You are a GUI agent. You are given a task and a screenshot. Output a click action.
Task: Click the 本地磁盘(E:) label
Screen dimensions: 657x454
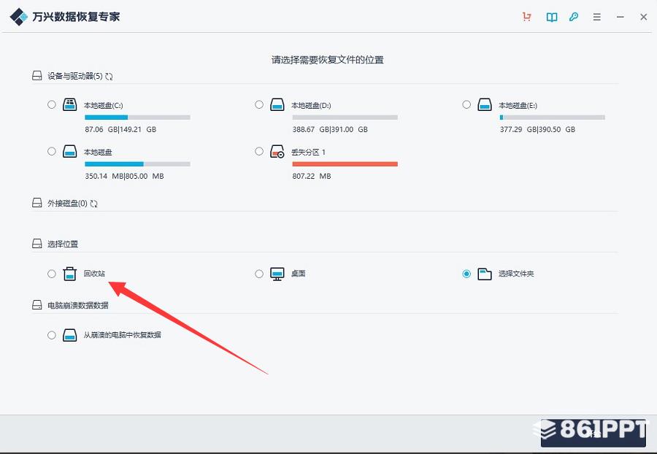tap(518, 106)
